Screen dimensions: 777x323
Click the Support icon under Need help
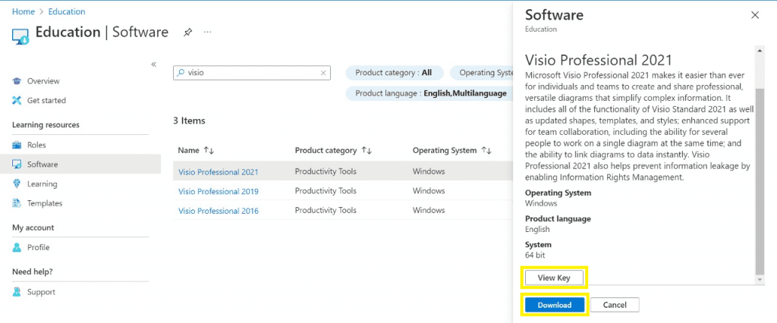(x=17, y=292)
